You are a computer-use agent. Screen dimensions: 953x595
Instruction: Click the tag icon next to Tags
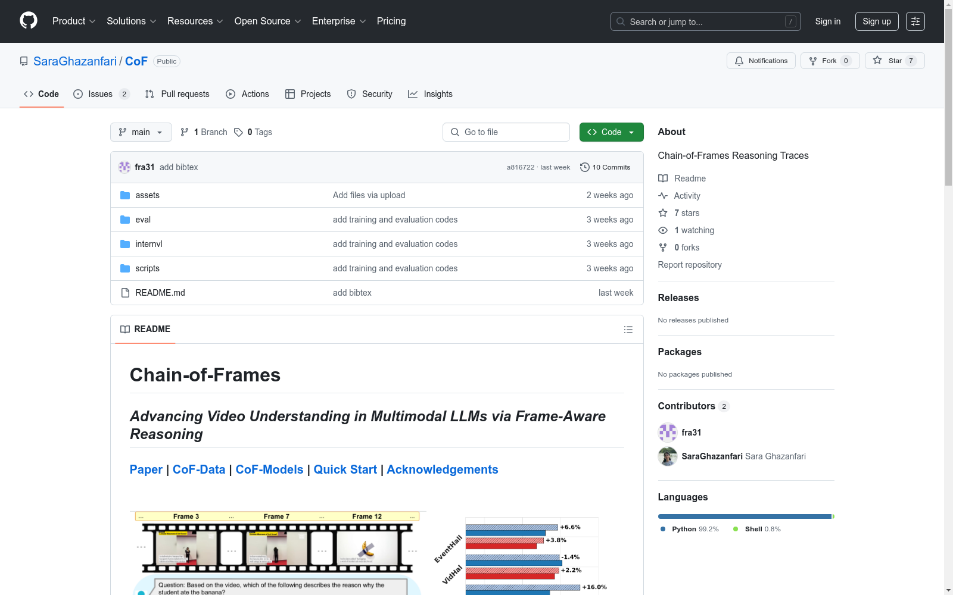coord(238,132)
